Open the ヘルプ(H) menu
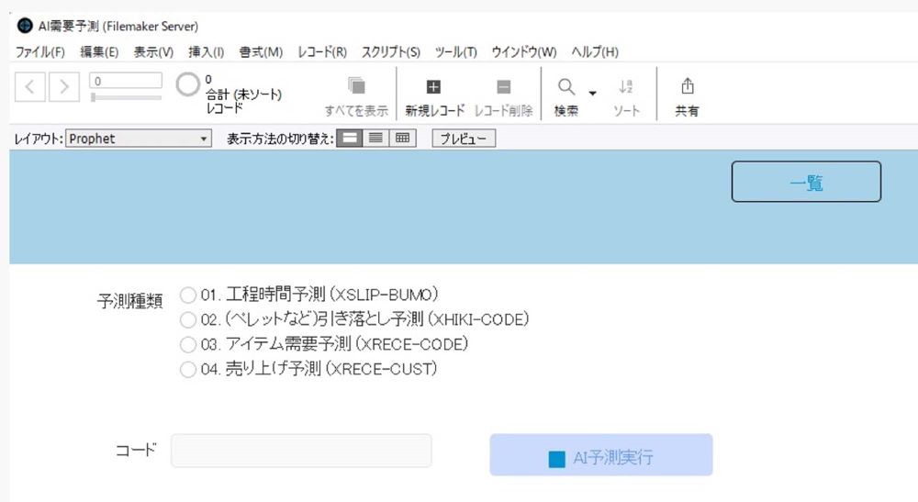Viewport: 918px width, 502px height. (595, 52)
